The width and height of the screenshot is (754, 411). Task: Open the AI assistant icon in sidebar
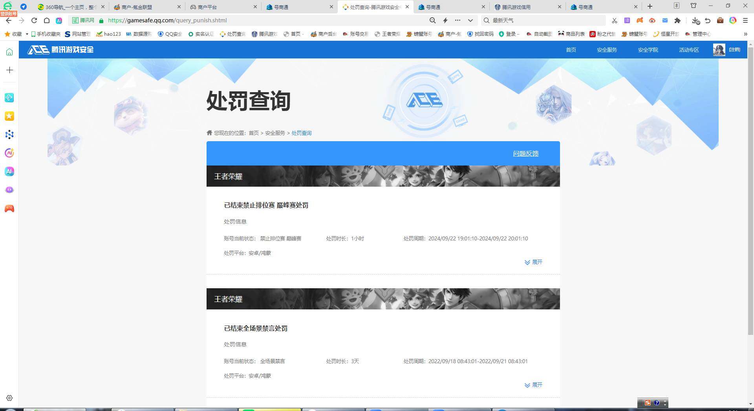[9, 171]
